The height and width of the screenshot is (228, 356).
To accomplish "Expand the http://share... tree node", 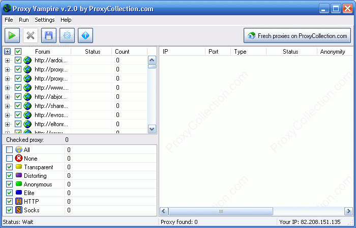I will pyautogui.click(x=7, y=106).
